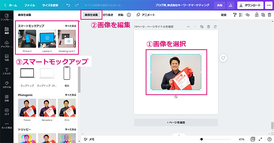This screenshot has height=143, width=274.
Task: Click the 41% zoom level value
Action: tap(242, 139)
